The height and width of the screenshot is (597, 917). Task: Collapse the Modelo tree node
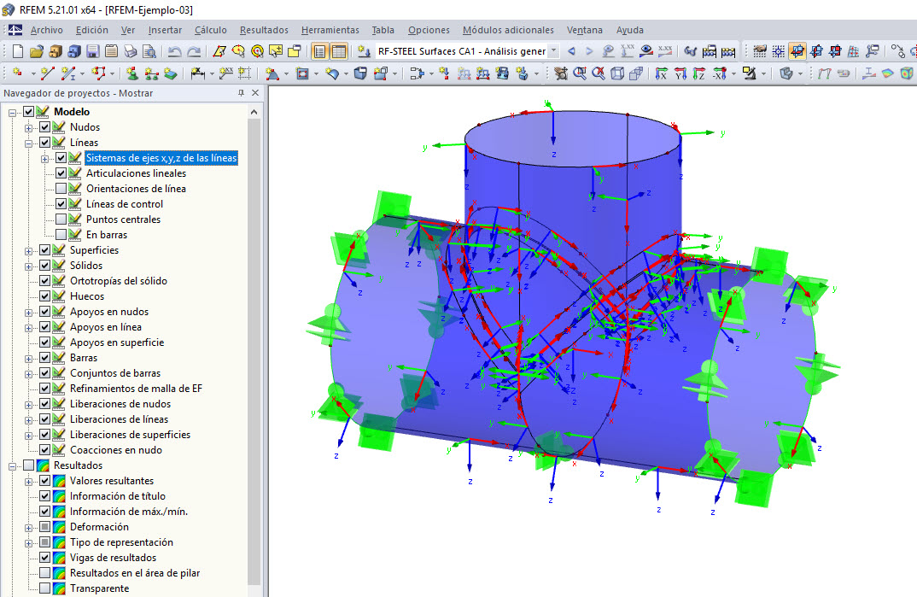(x=12, y=112)
